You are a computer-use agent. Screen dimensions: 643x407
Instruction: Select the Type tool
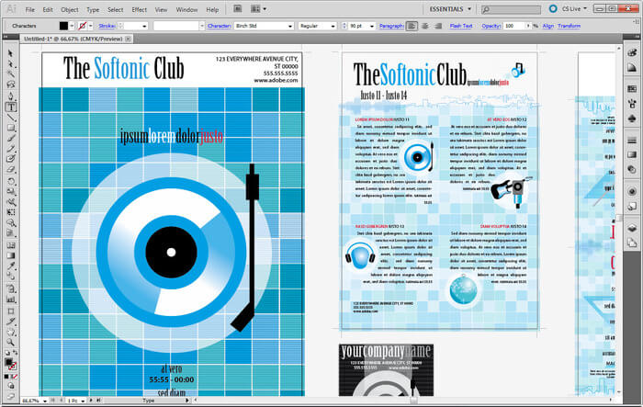click(x=11, y=107)
